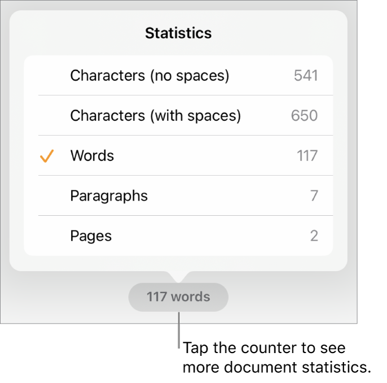The height and width of the screenshot is (383, 387).
Task: Select Characters (no spaces) statistic
Action: click(x=149, y=76)
